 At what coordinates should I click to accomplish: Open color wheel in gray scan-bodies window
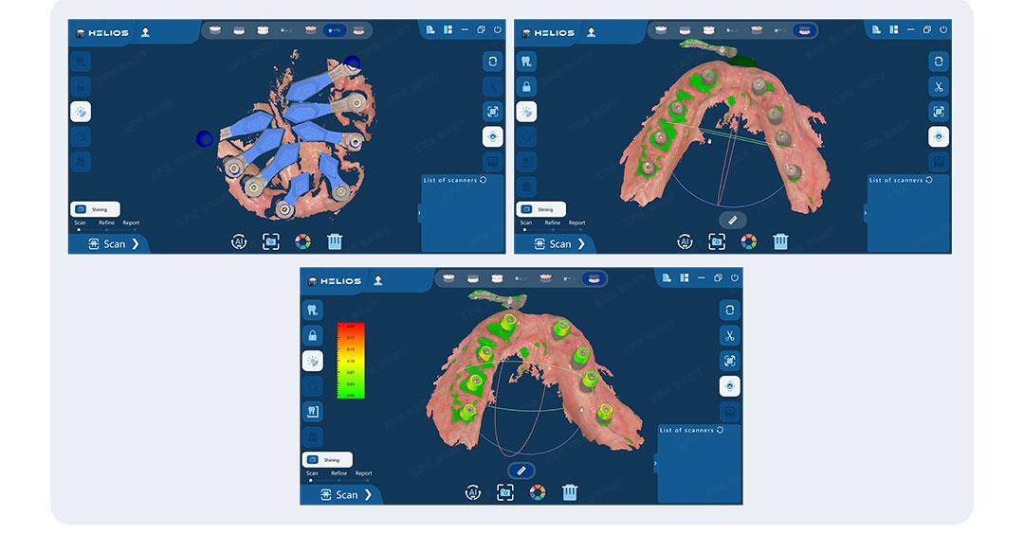point(748,242)
